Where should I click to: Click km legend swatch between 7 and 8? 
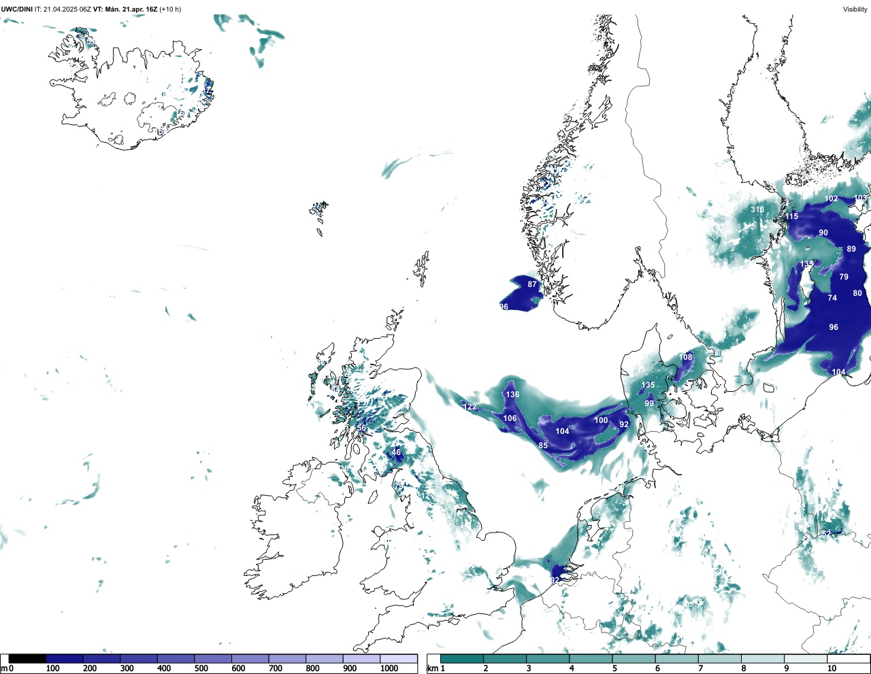[x=719, y=658]
